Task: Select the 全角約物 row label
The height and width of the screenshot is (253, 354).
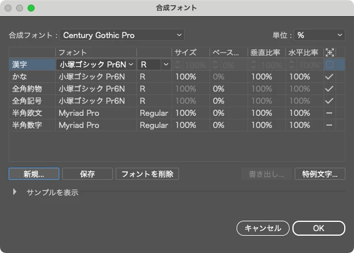Action: coord(27,89)
